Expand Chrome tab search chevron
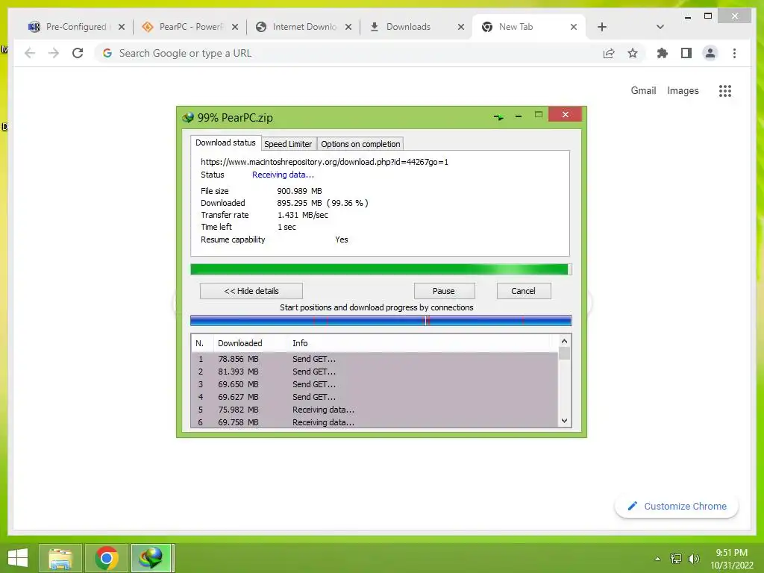This screenshot has height=573, width=764. pos(660,27)
